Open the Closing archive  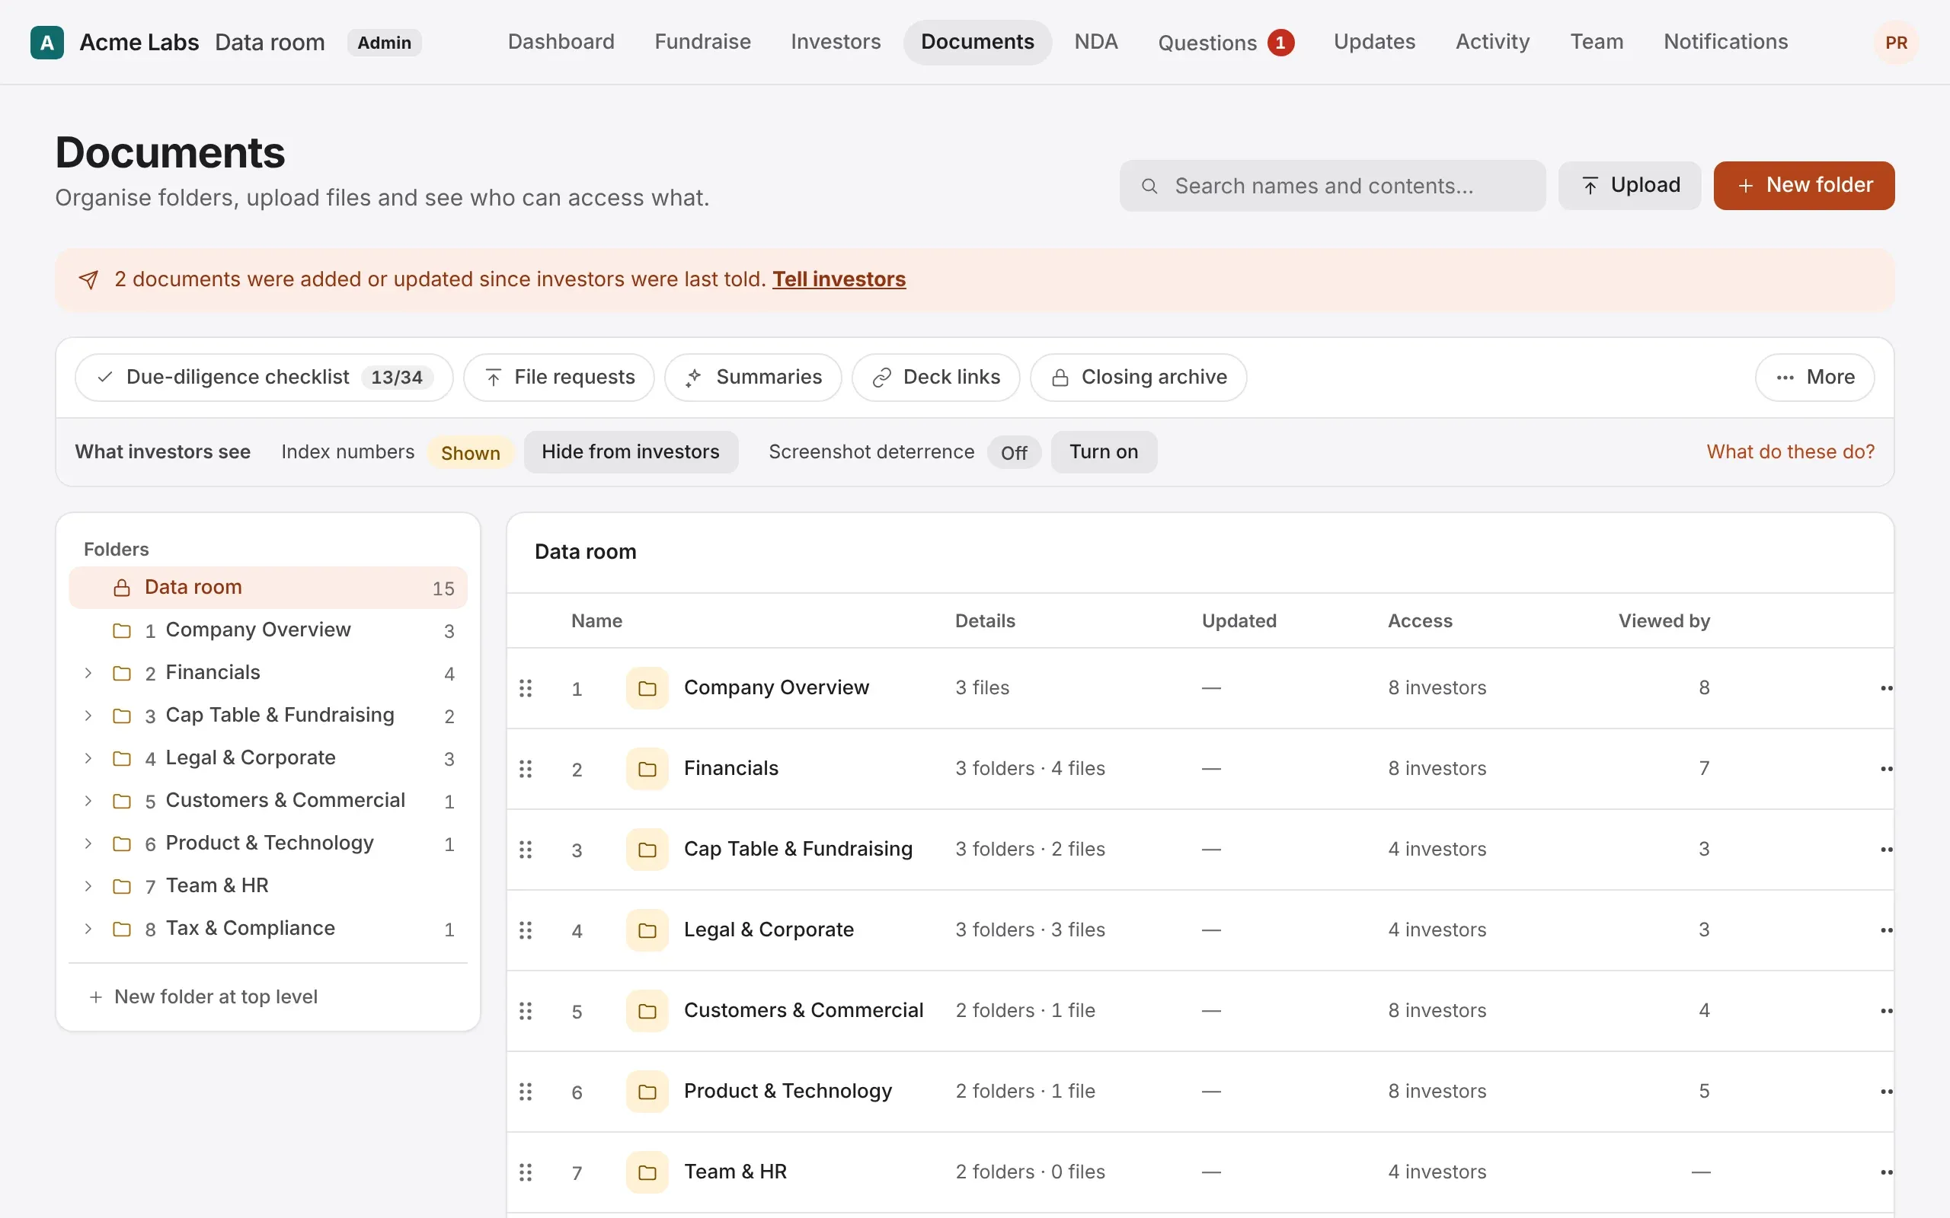[1138, 377]
